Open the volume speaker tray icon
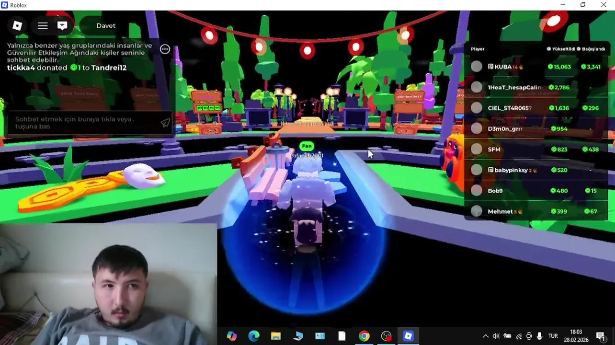 (496, 336)
